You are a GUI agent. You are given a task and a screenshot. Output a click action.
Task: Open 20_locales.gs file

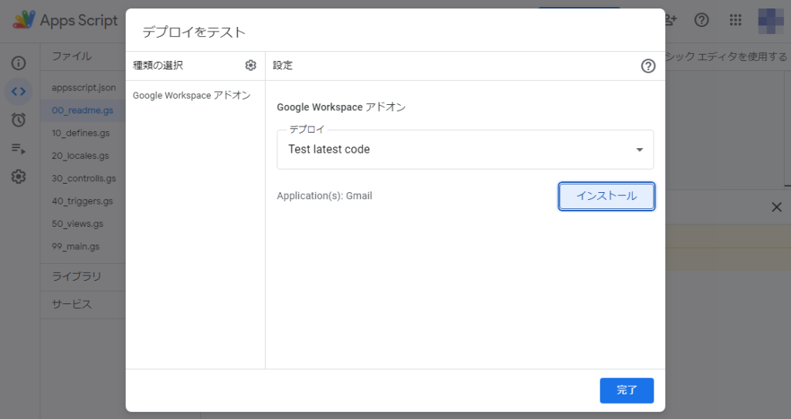(80, 156)
